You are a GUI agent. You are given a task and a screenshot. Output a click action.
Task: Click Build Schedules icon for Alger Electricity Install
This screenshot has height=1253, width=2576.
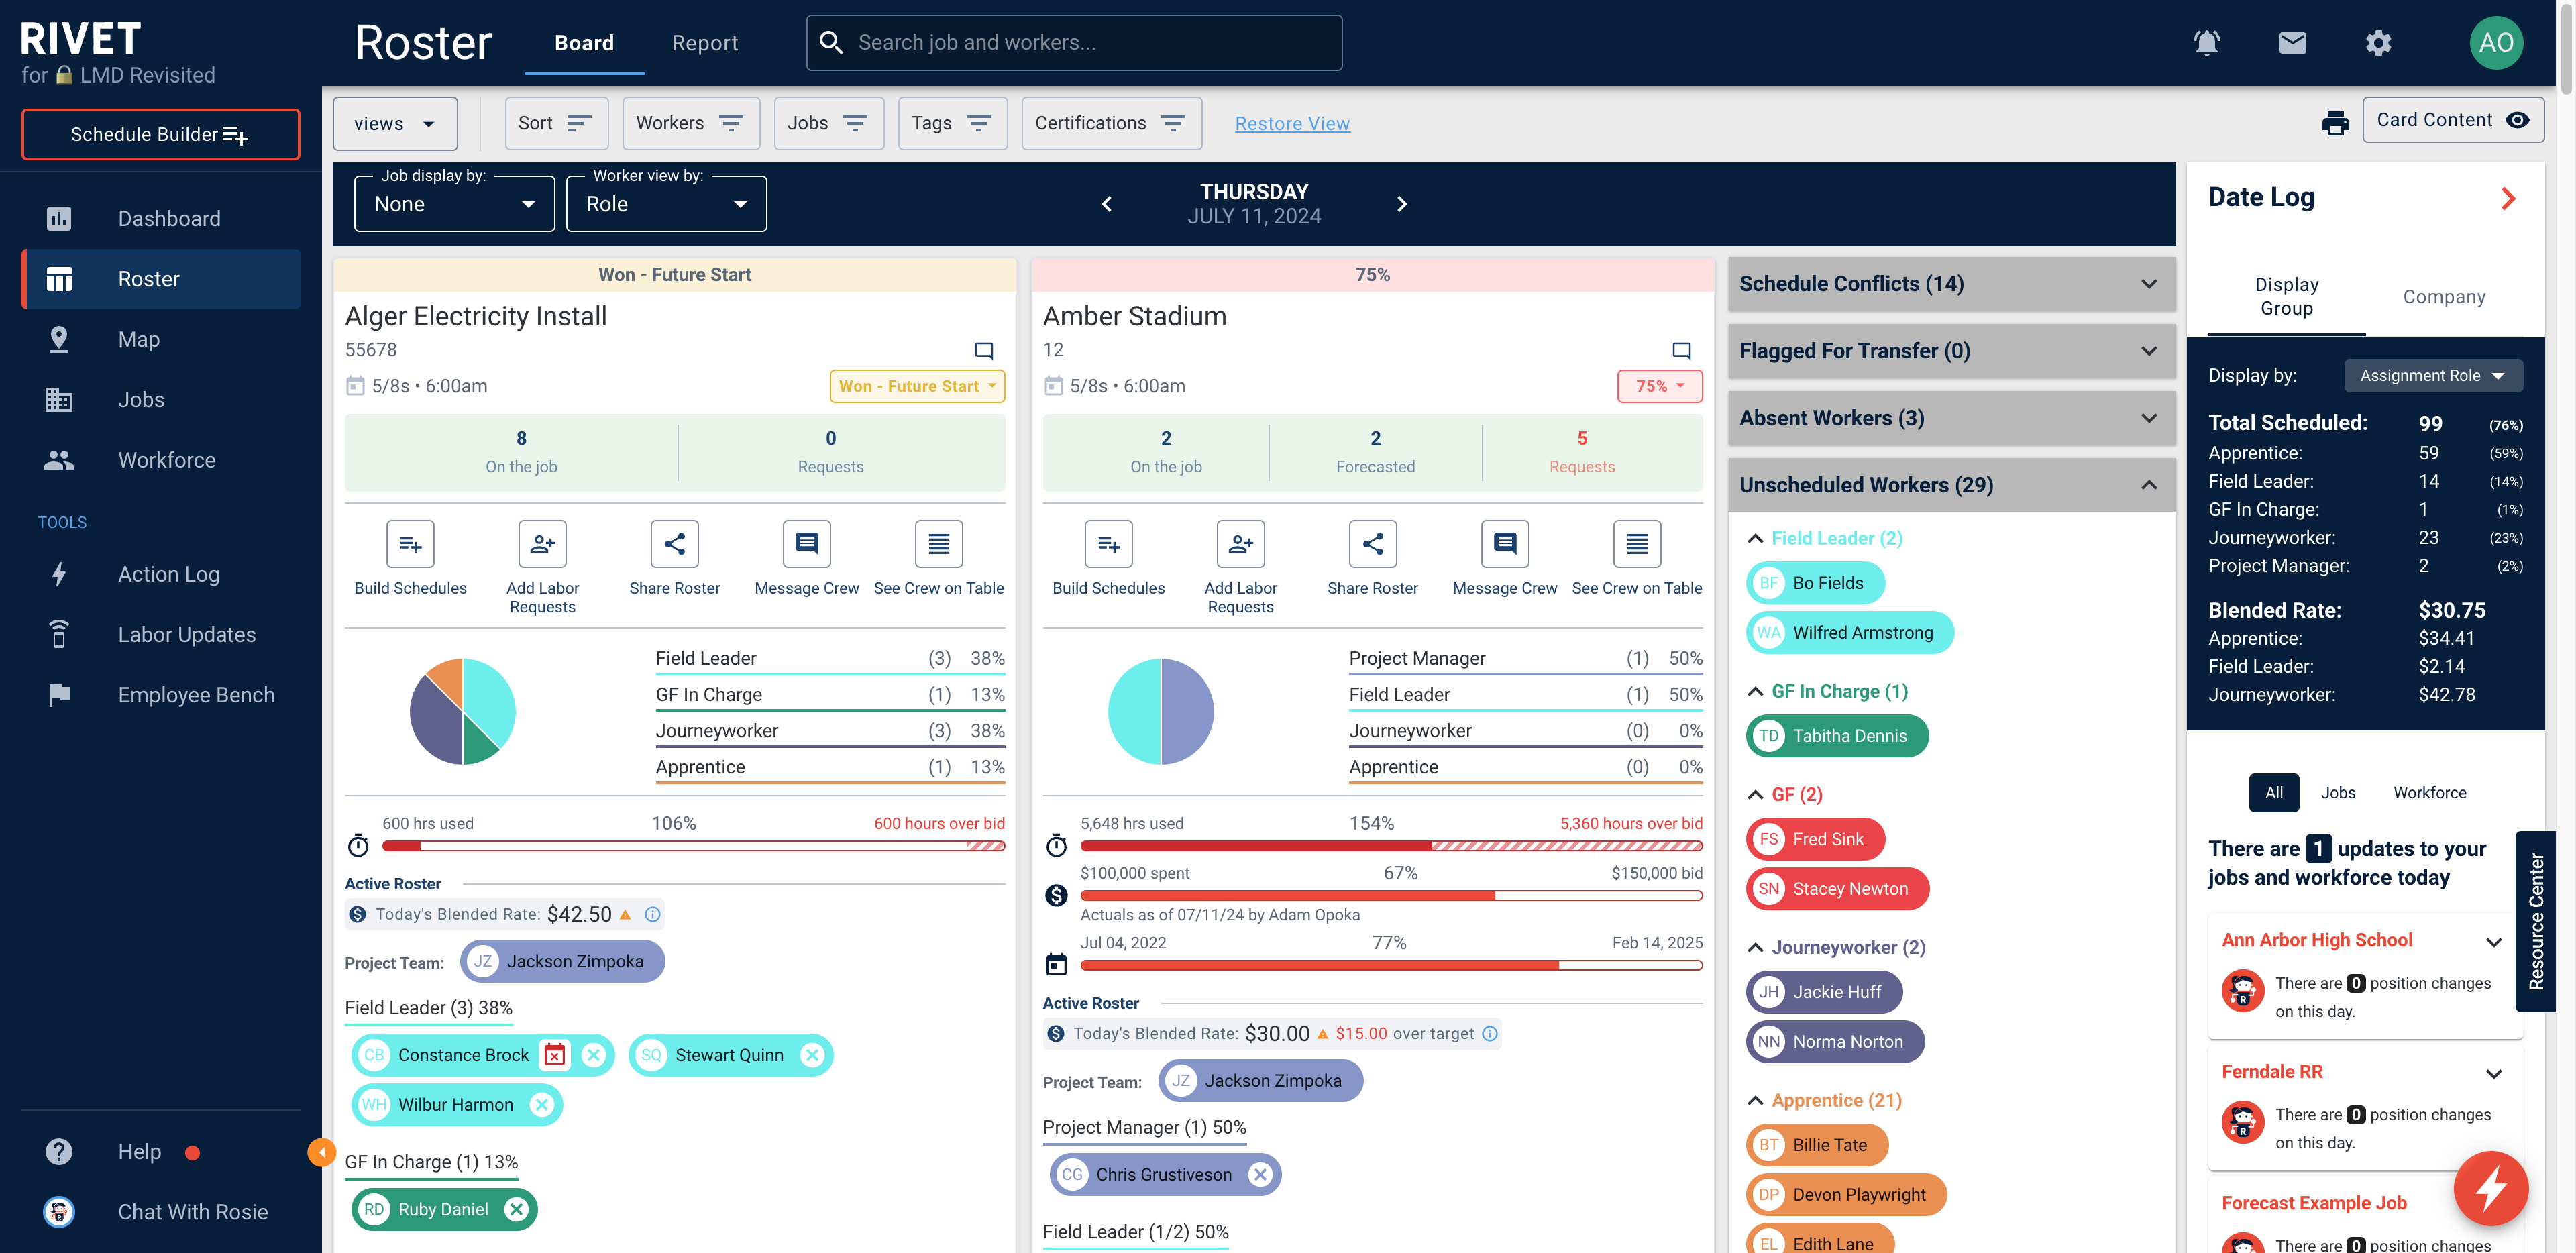pos(410,544)
